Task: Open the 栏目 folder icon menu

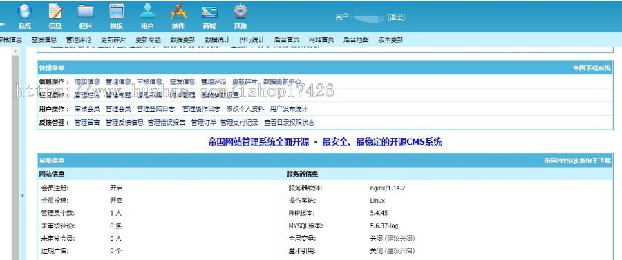Action: click(86, 16)
